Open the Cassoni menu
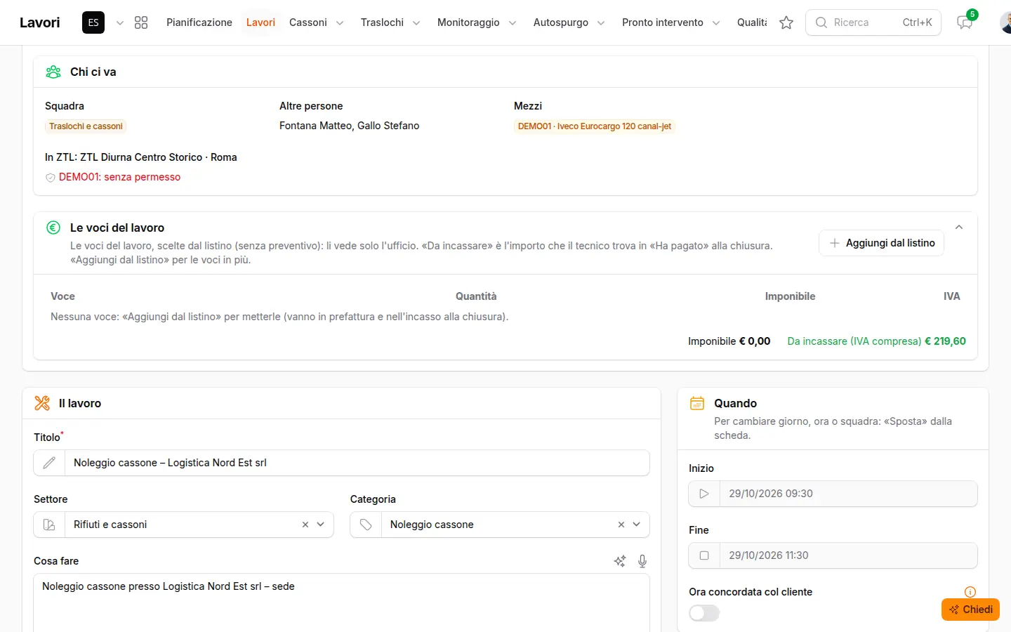 tap(317, 22)
